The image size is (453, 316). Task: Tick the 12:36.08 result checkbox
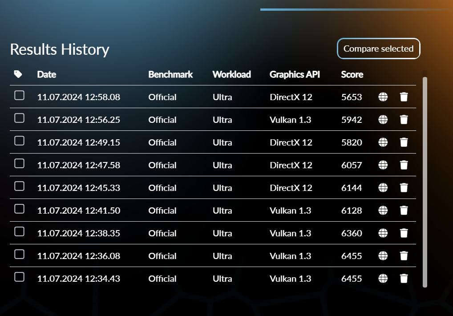19,254
